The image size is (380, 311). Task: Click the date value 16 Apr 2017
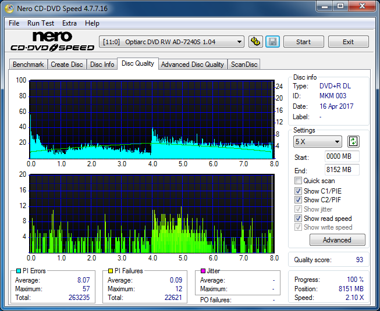tap(336, 106)
